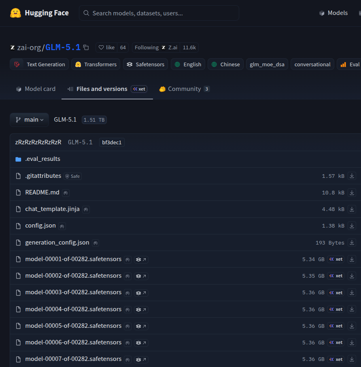Focus the search models input field

(159, 13)
